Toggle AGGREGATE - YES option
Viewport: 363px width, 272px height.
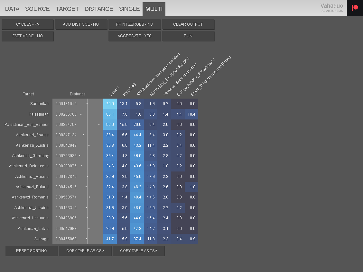point(135,36)
